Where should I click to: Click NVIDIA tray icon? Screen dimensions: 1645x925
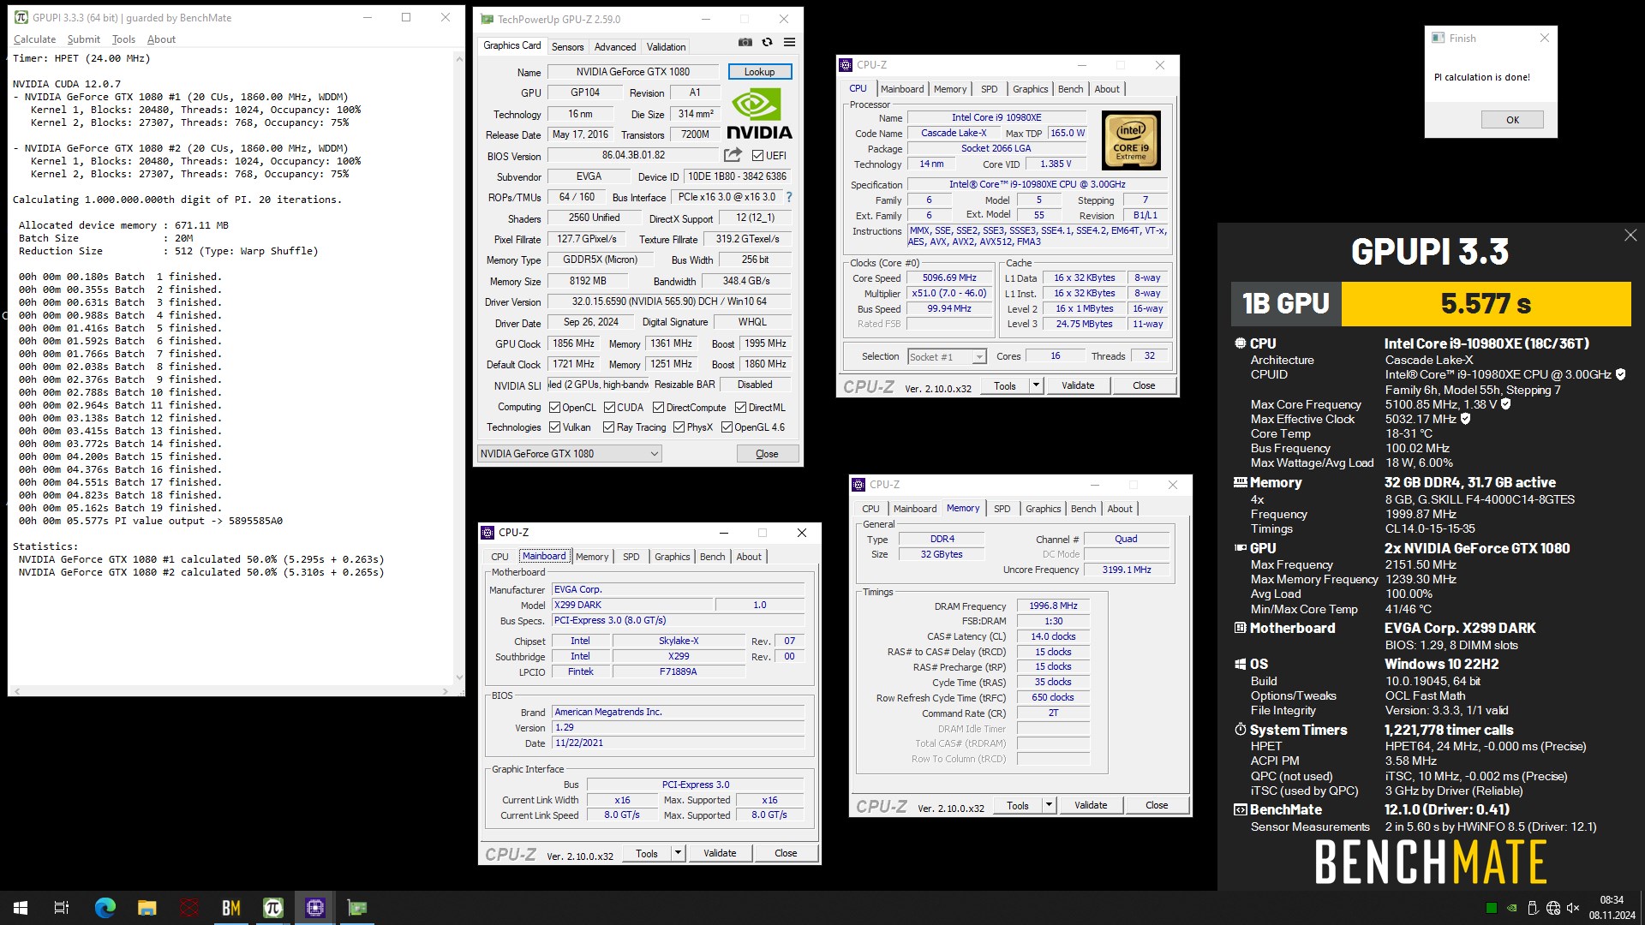click(x=1512, y=908)
